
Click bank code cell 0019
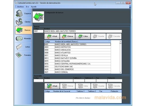coord(49,67)
